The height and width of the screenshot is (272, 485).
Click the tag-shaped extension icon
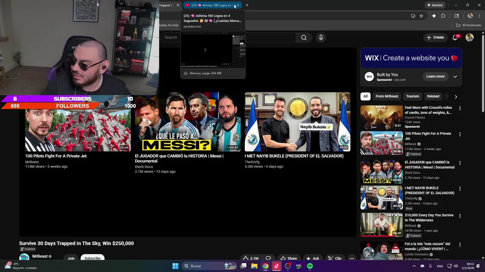click(x=434, y=16)
